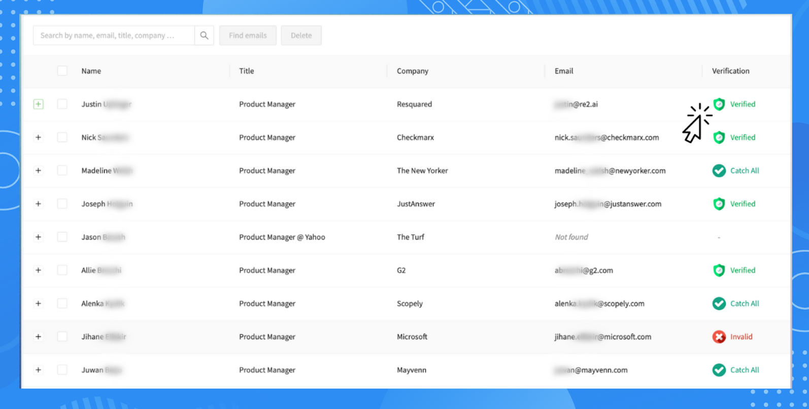Expand Madeline's row details
Viewport: 809px width, 409px height.
click(x=38, y=171)
